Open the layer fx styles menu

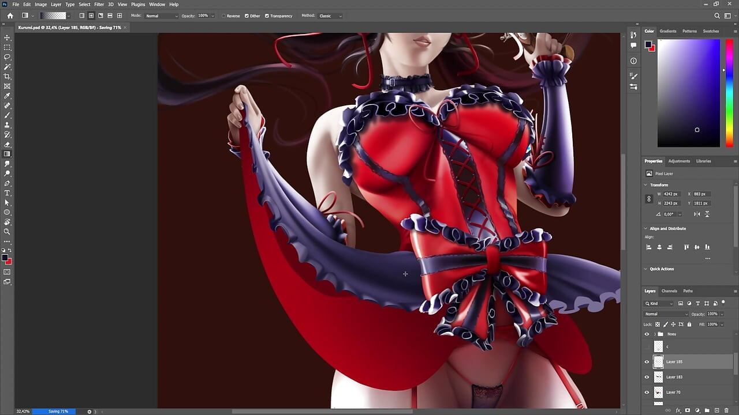pyautogui.click(x=678, y=410)
